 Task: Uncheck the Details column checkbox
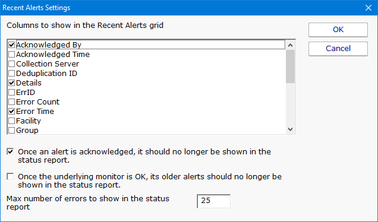click(11, 83)
